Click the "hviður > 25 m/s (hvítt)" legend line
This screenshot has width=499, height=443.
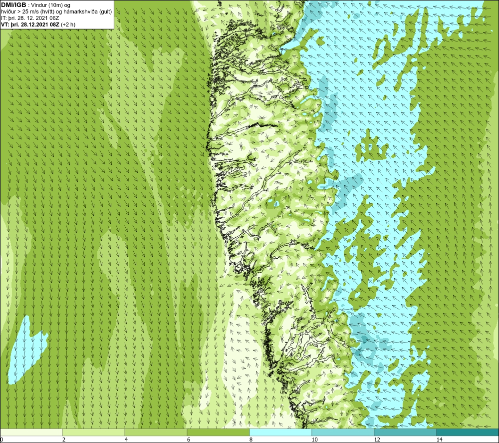[x=28, y=12]
